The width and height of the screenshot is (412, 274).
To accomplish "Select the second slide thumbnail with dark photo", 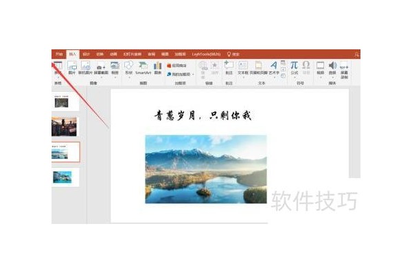I will coord(65,127).
